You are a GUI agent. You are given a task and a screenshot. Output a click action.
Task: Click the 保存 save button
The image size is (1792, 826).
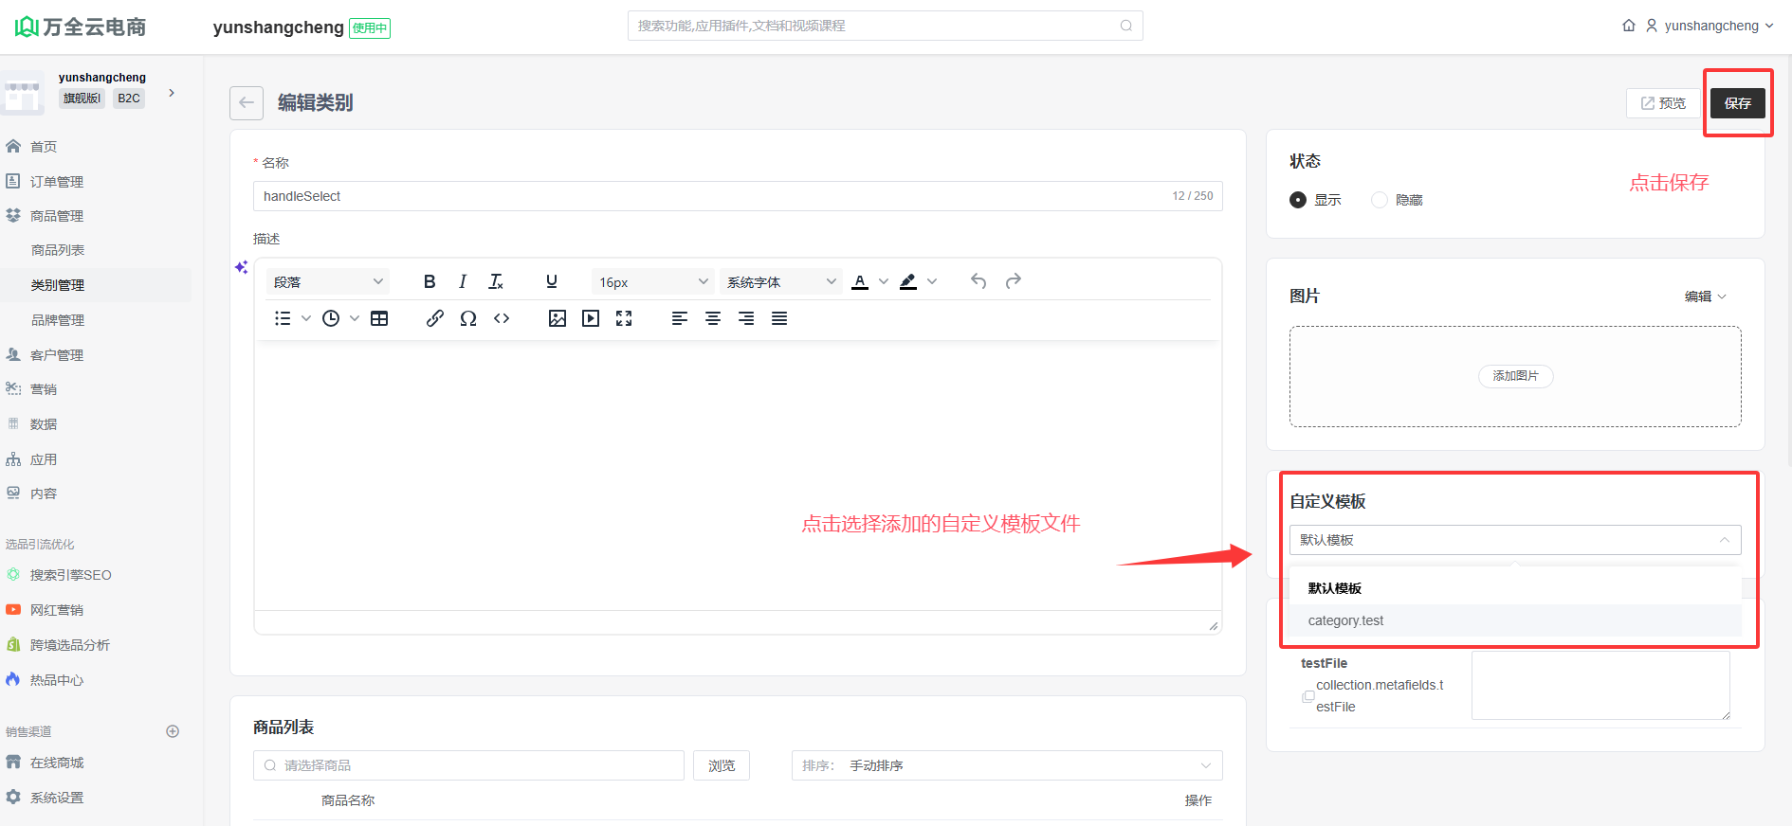[1737, 103]
